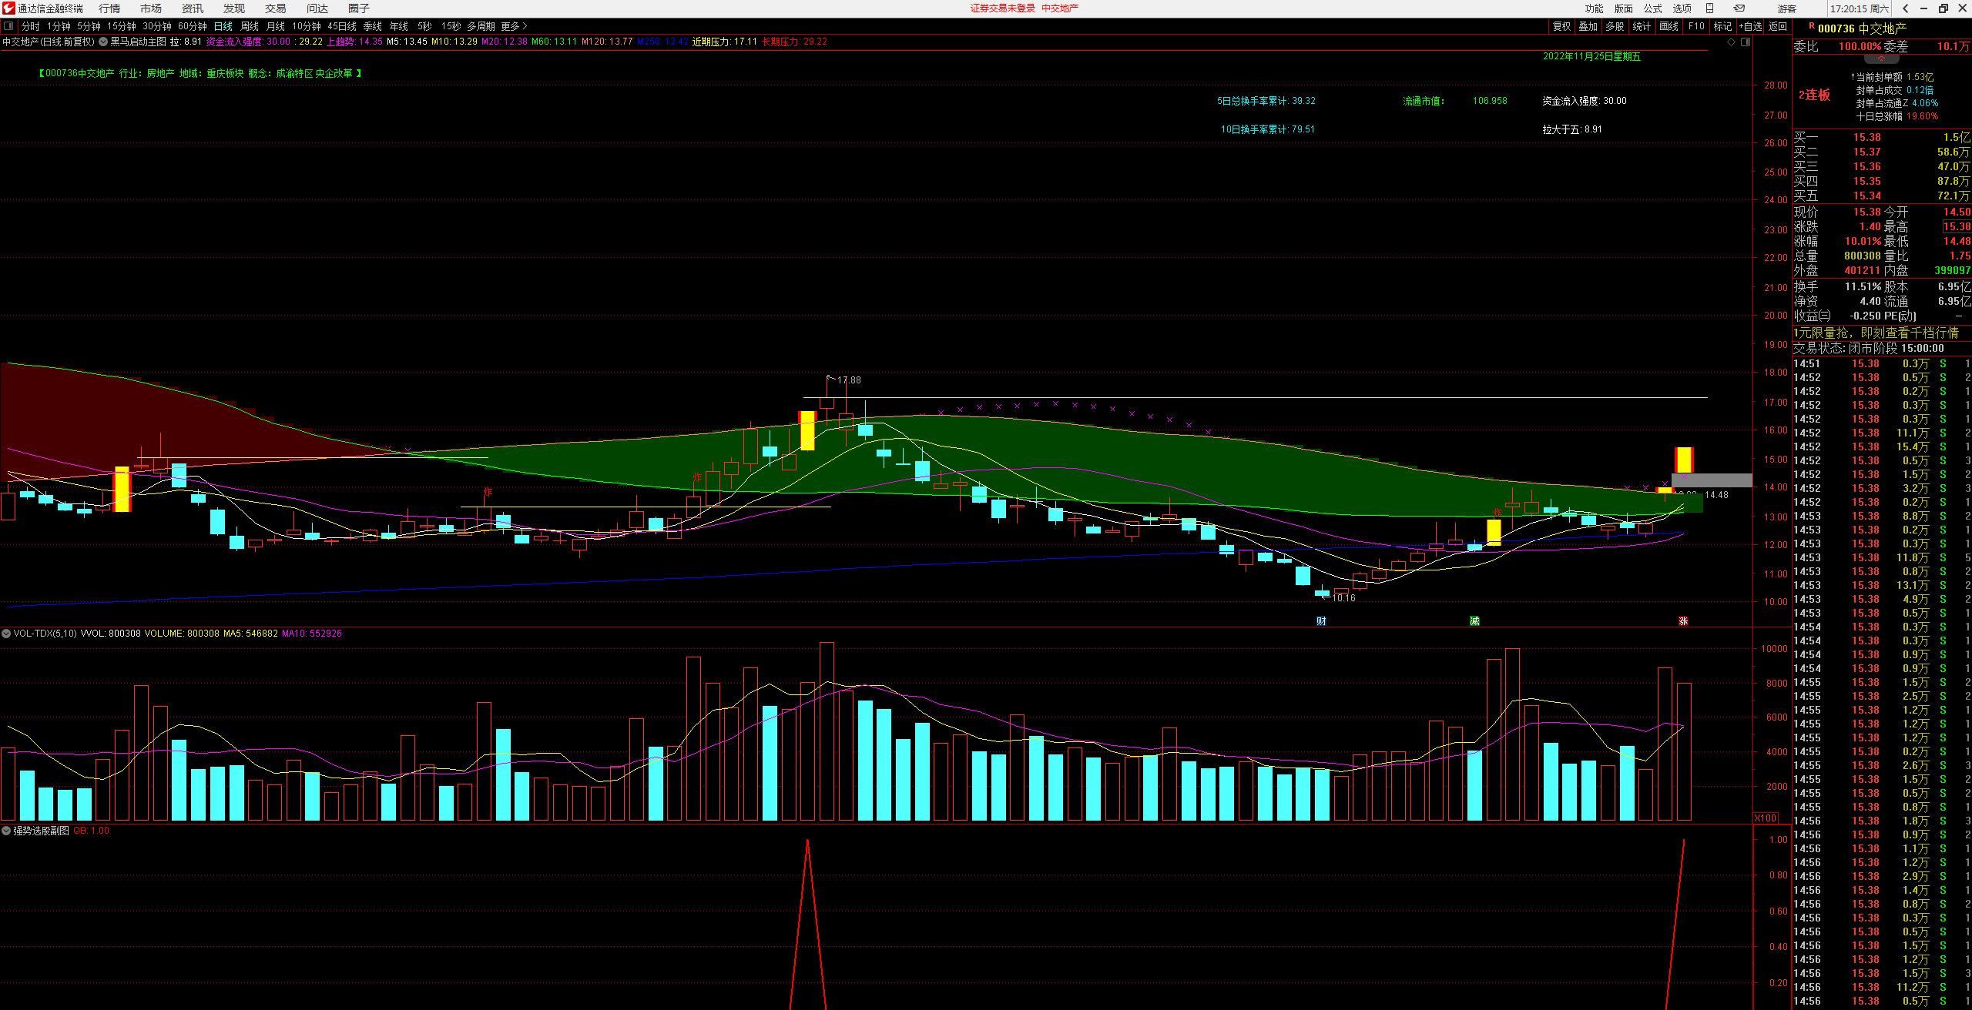Viewport: 1972px width, 1010px height.
Task: Click the 减 marker below the chart
Action: tap(1474, 621)
